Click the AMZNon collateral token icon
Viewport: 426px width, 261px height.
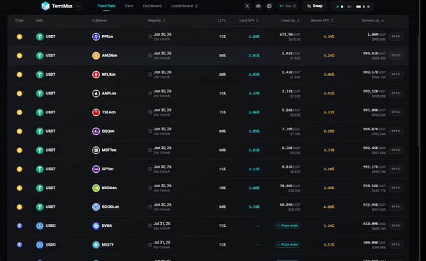point(96,56)
